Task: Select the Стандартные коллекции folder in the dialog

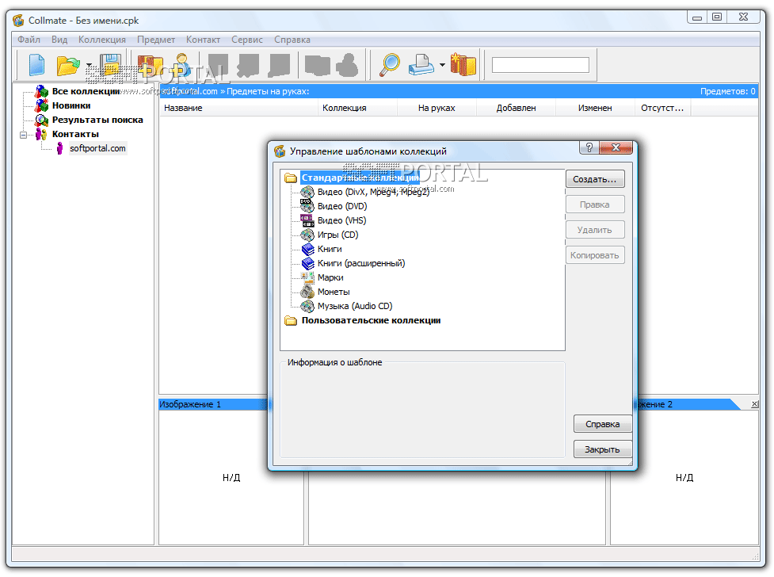Action: click(x=360, y=178)
